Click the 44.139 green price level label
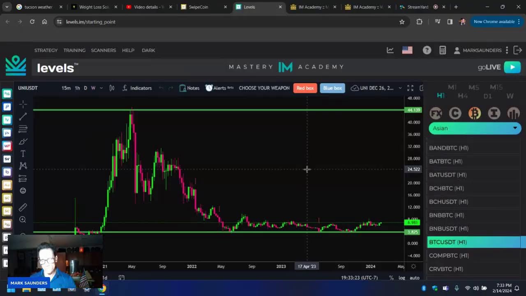The height and width of the screenshot is (296, 526). click(413, 110)
